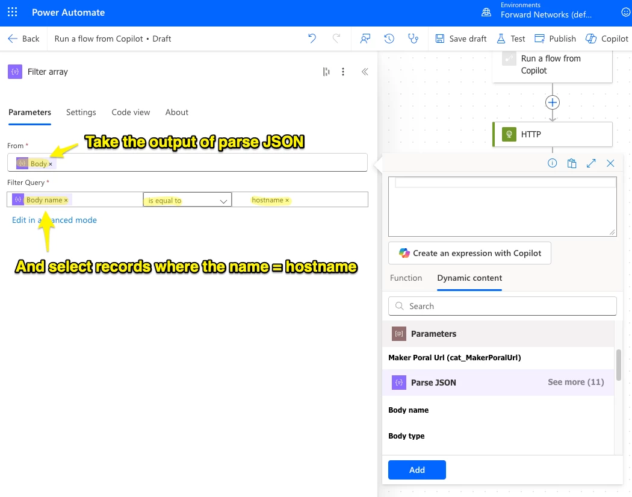Click the info icon in expression panel
632x497 pixels.
tap(552, 163)
